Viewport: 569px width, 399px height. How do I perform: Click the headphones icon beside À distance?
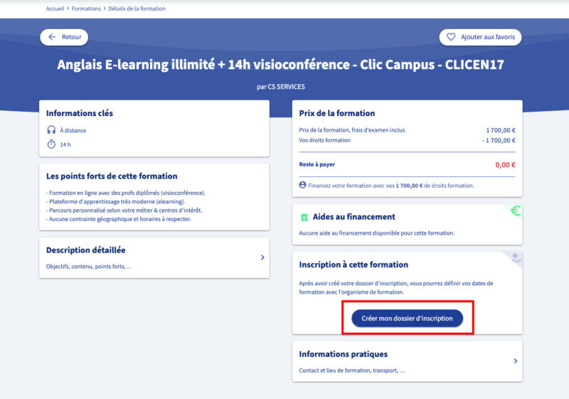click(x=51, y=130)
